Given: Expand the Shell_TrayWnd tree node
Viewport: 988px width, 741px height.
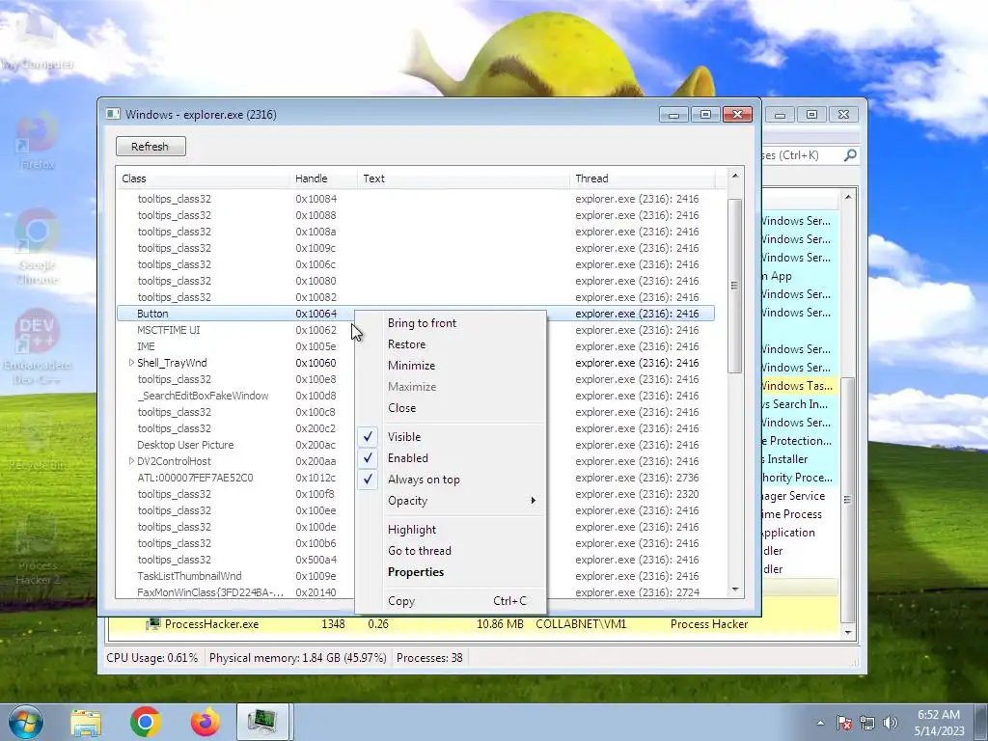Looking at the screenshot, I should click(x=131, y=363).
